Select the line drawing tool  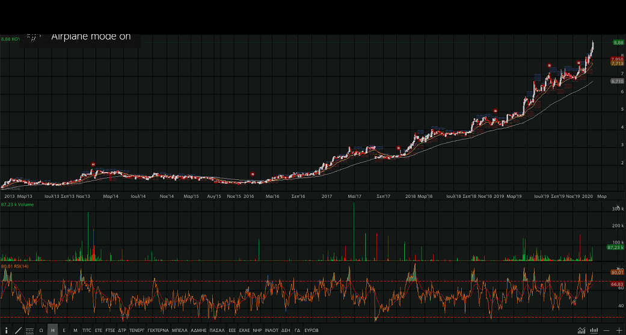click(18, 330)
